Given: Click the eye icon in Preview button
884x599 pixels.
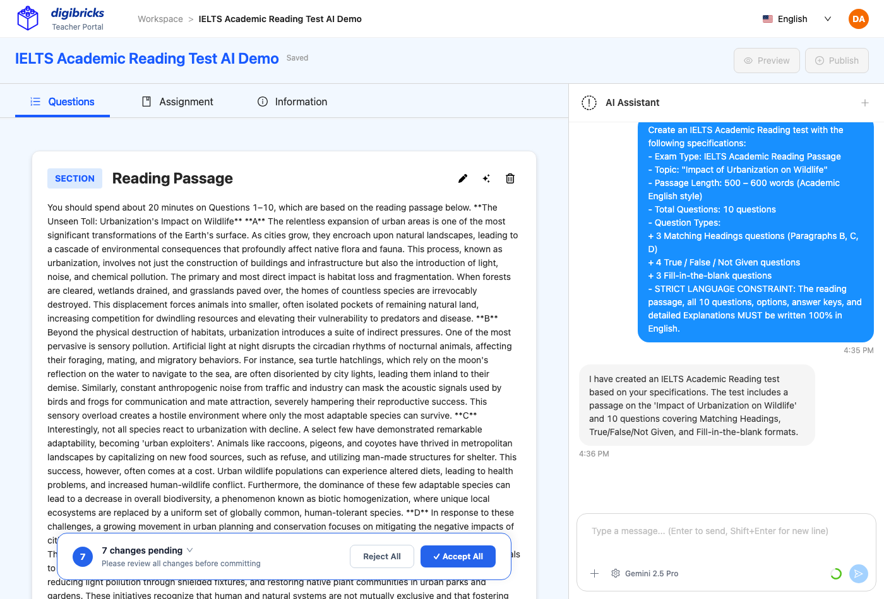Looking at the screenshot, I should tap(748, 61).
